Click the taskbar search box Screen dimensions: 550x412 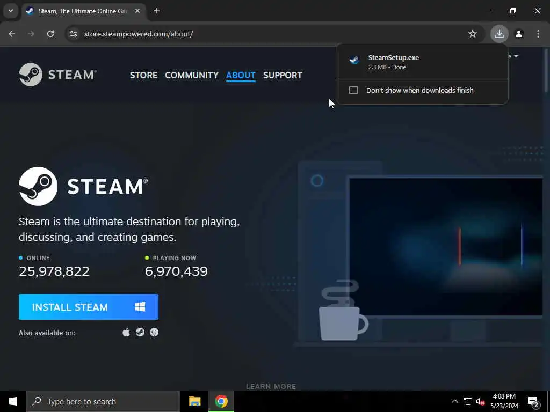point(103,401)
